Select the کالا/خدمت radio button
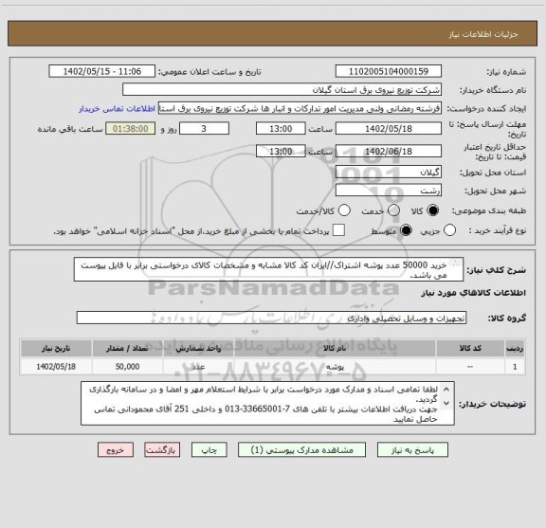546x528 pixels. [344, 210]
